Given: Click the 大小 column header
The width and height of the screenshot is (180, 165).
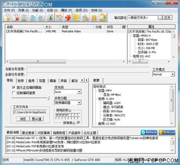Looking at the screenshot, I should click(x=52, y=27).
